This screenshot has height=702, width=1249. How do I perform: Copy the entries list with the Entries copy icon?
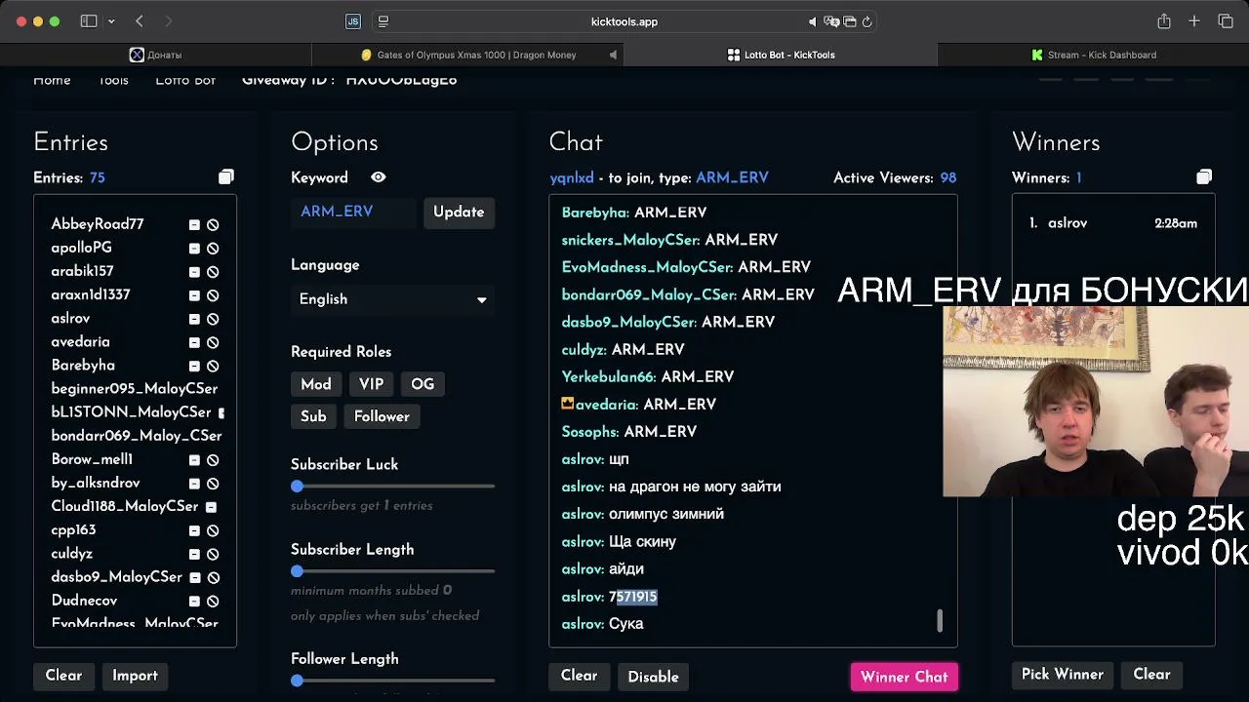pyautogui.click(x=226, y=176)
